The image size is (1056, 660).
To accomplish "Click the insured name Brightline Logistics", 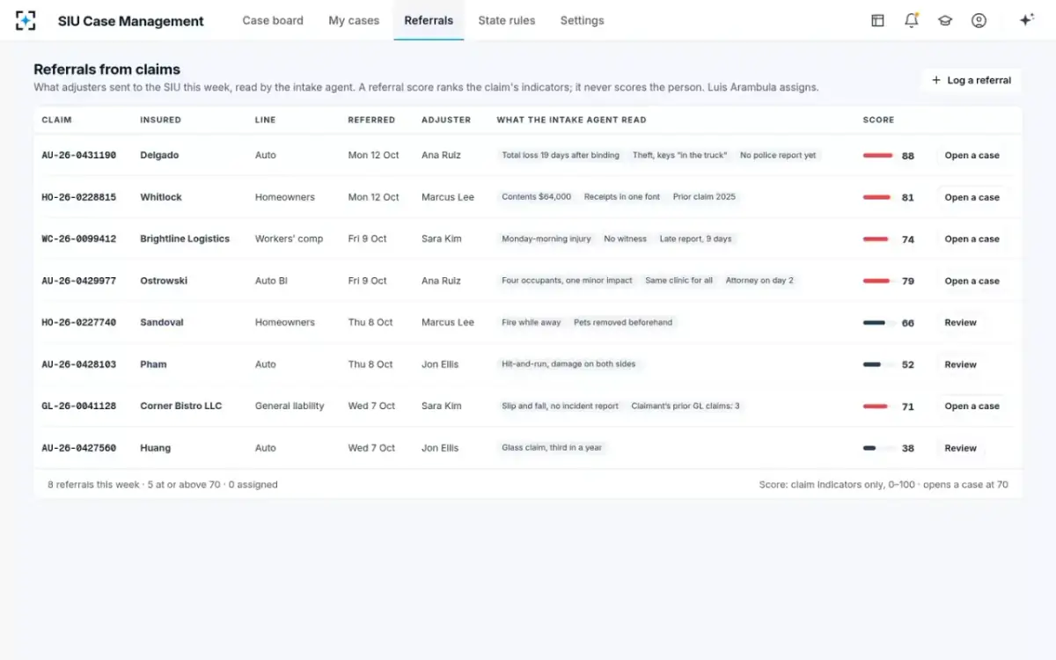I will click(x=185, y=239).
